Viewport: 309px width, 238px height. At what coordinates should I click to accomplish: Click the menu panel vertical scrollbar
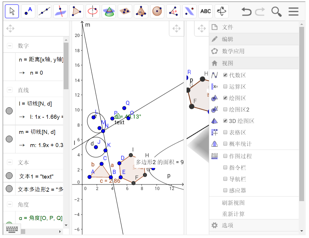(302, 114)
